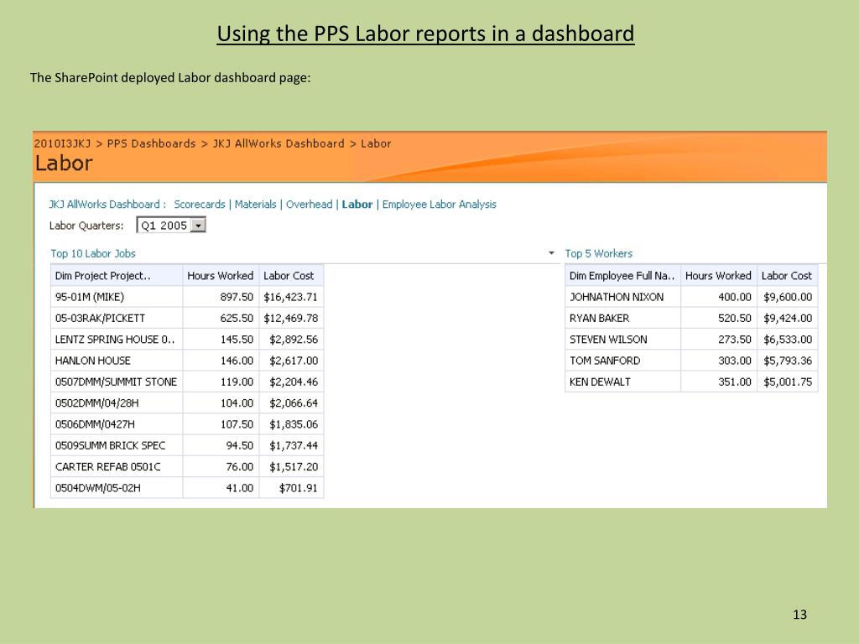Click the Dim Employee Full Na.. column header

(623, 275)
